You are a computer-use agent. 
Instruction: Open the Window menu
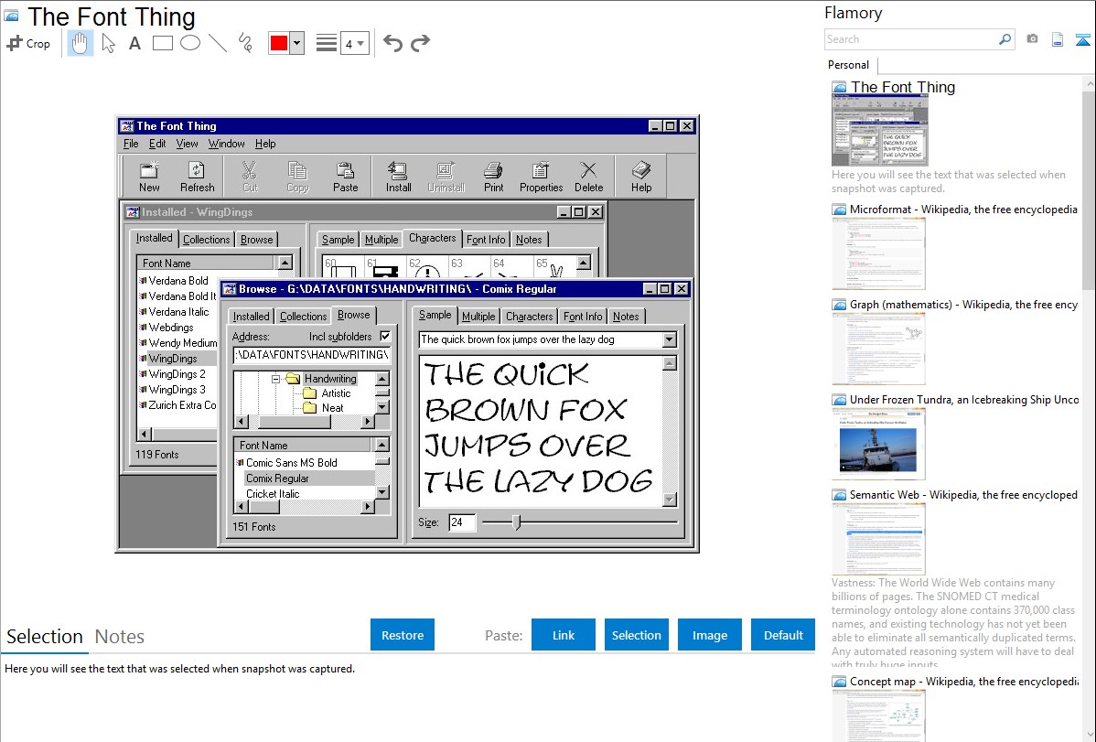[x=227, y=144]
